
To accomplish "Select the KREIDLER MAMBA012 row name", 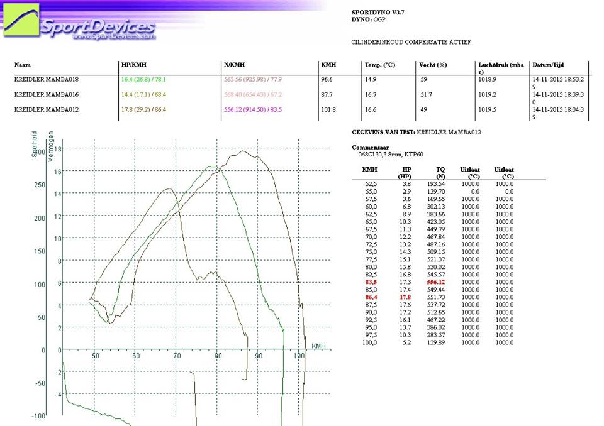I will [x=46, y=109].
